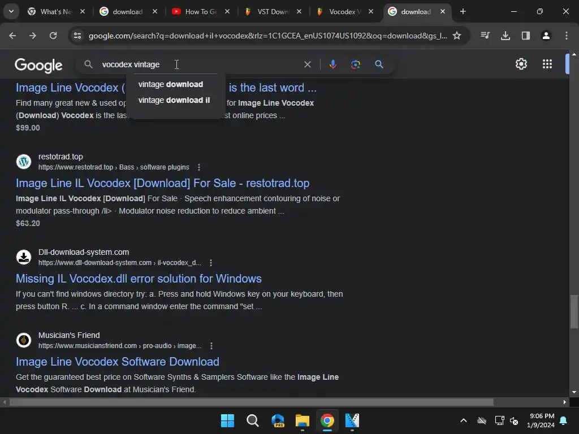Click restotrad.top site name
Viewport: 579px width, 434px height.
click(61, 157)
